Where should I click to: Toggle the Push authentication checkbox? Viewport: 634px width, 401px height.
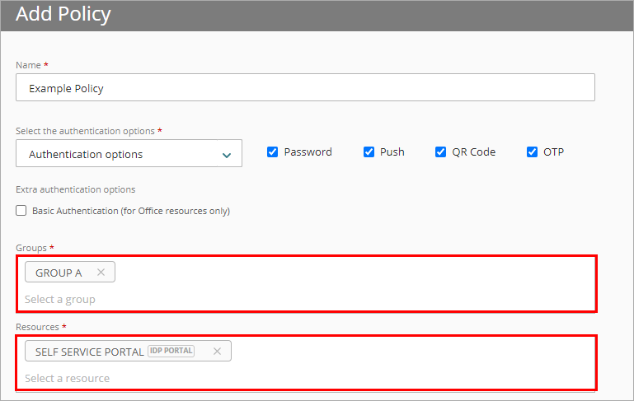click(369, 152)
